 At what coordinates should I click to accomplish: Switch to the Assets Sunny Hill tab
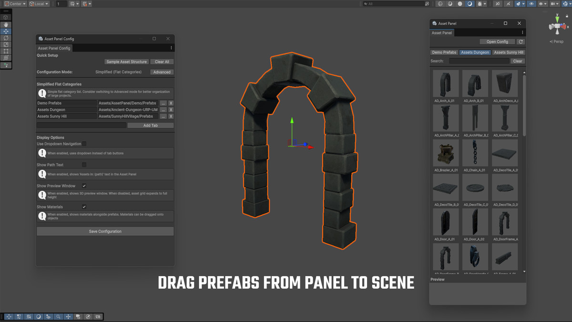tap(508, 52)
